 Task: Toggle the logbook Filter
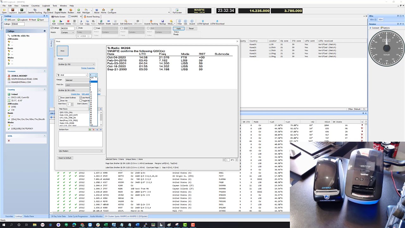pyautogui.click(x=180, y=22)
